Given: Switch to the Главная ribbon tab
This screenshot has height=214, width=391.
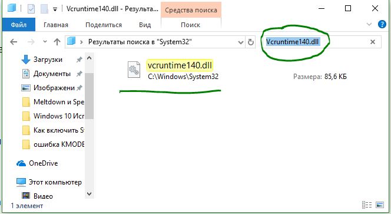Looking at the screenshot, I should [56, 25].
